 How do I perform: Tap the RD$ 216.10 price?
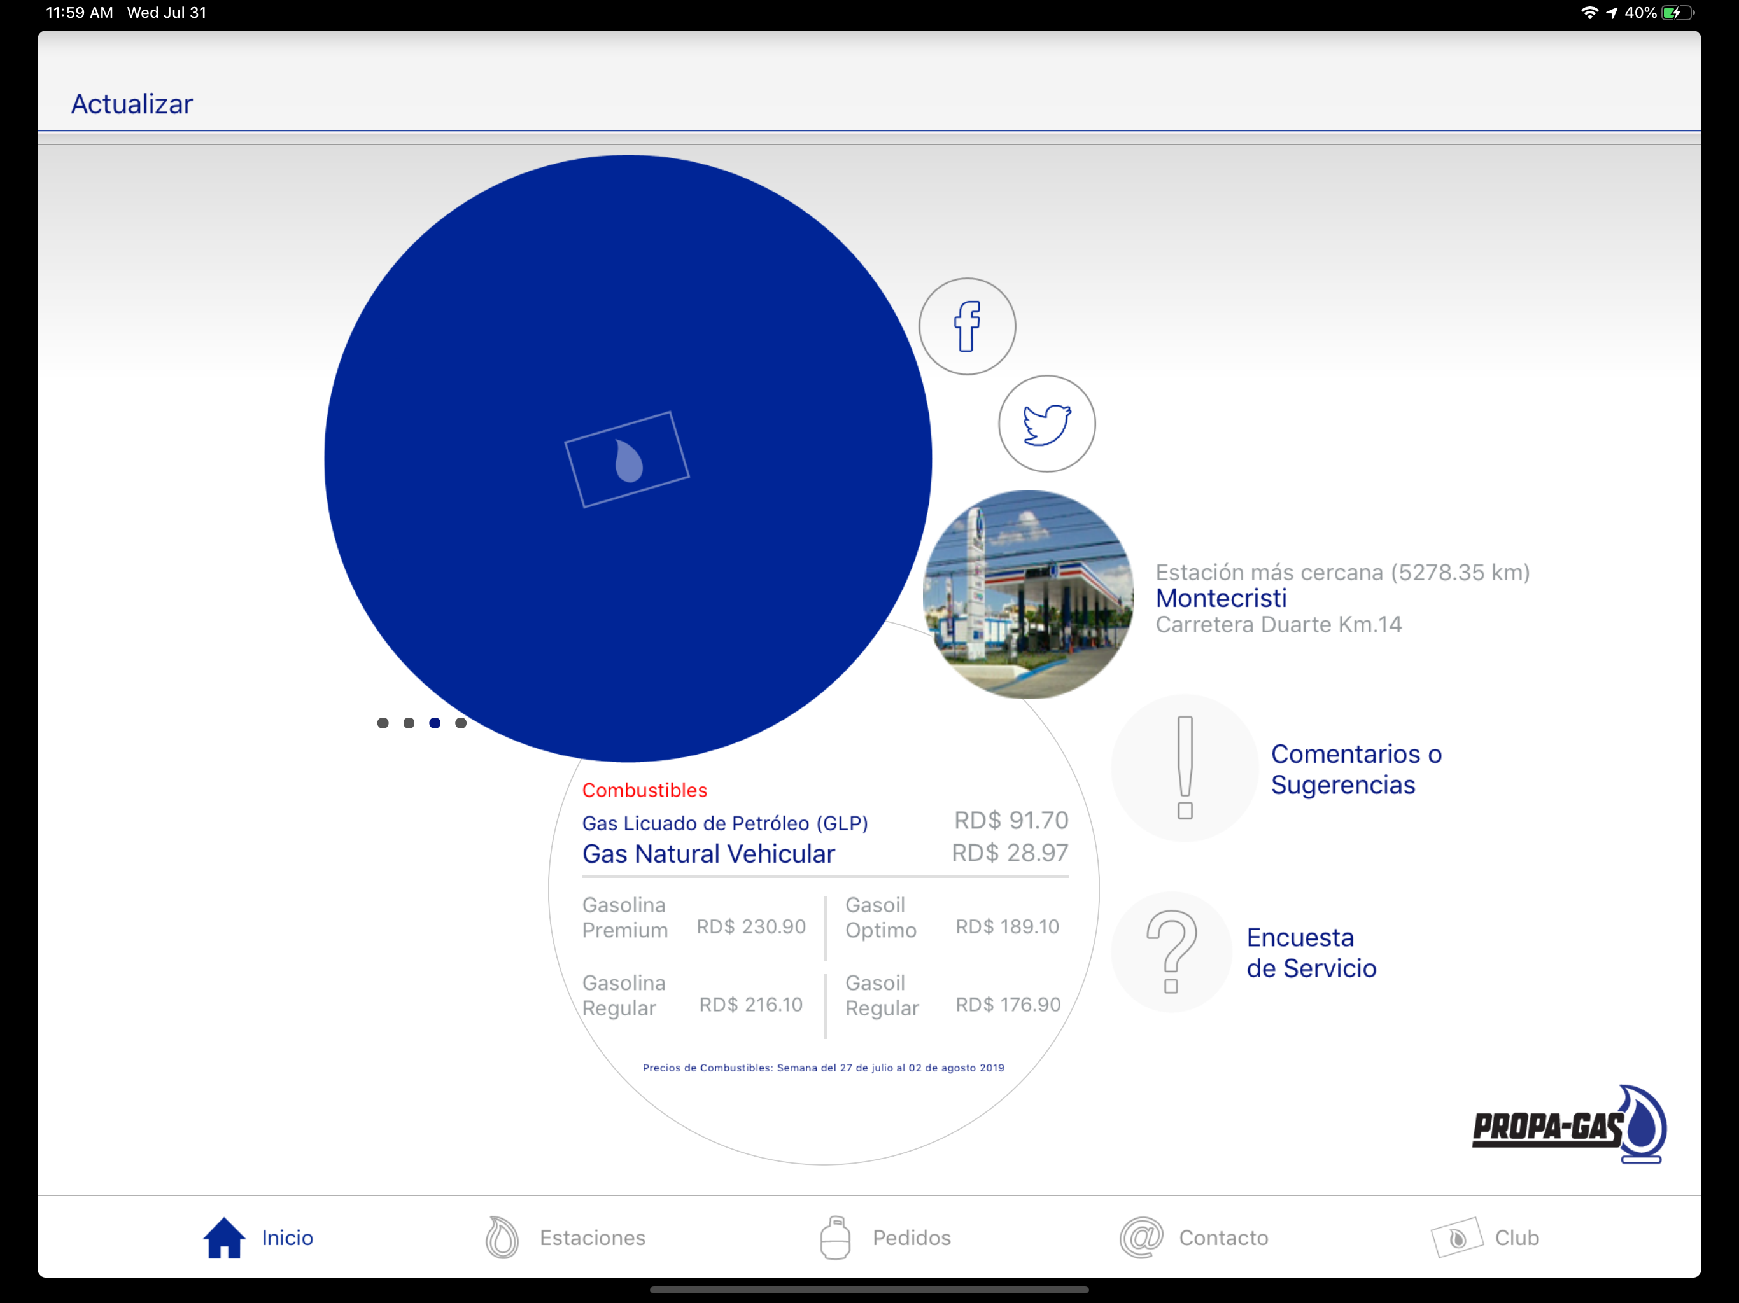click(x=751, y=1005)
